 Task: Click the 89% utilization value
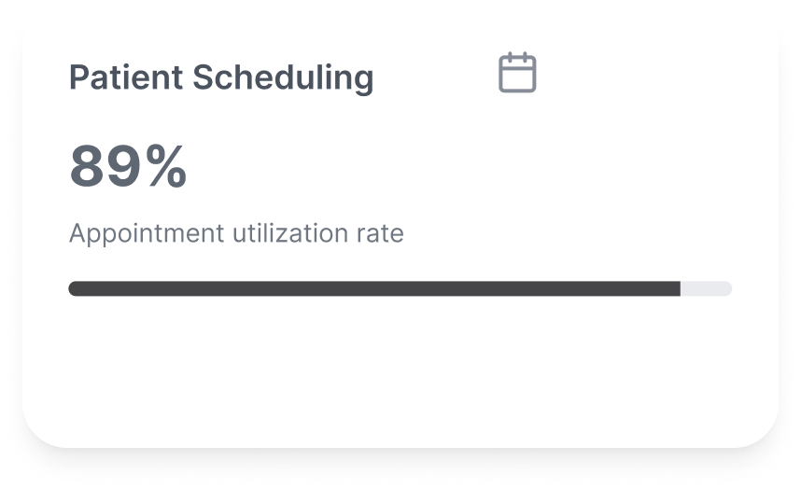(x=128, y=167)
